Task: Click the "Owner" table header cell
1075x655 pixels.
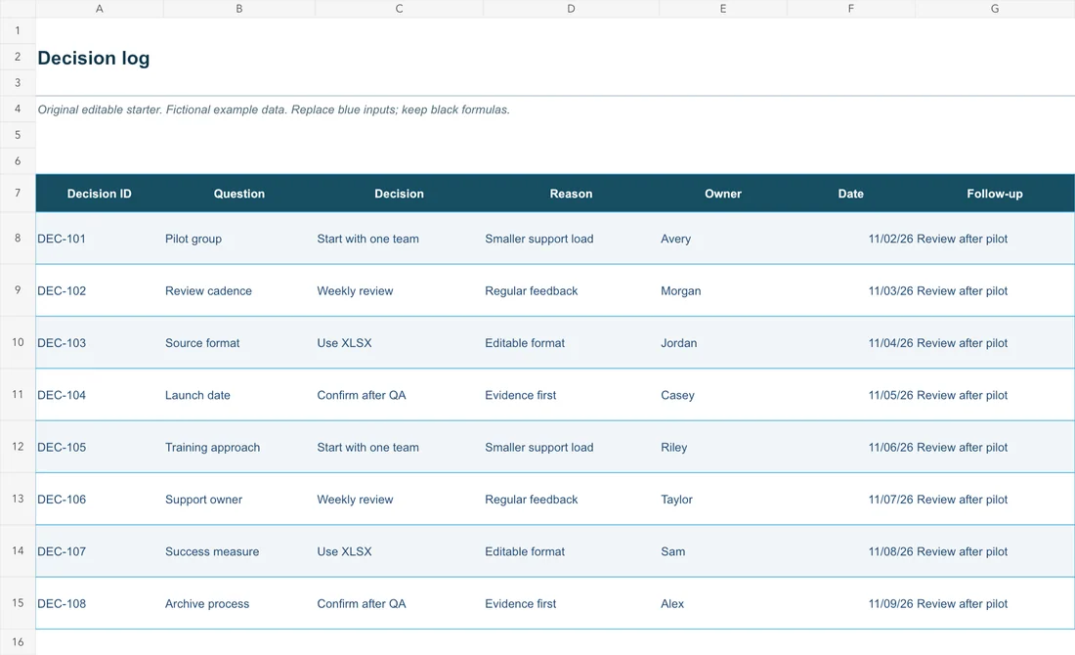Action: click(x=723, y=194)
